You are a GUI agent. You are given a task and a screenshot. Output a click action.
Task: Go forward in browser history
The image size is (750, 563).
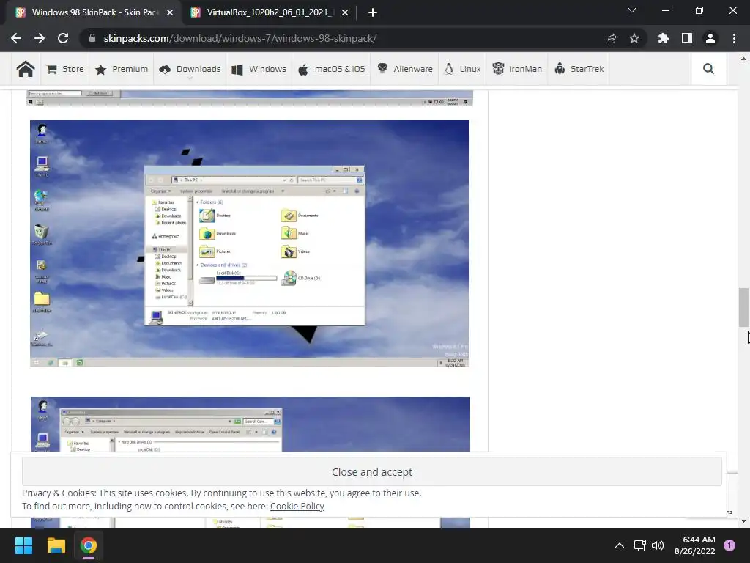pos(40,38)
